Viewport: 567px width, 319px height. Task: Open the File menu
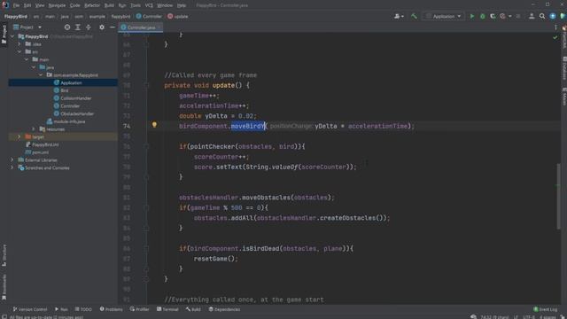point(16,5)
